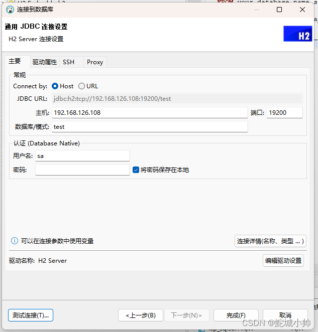Open 连接详情(名称、类型...) button
The image size is (318, 332).
(270, 241)
